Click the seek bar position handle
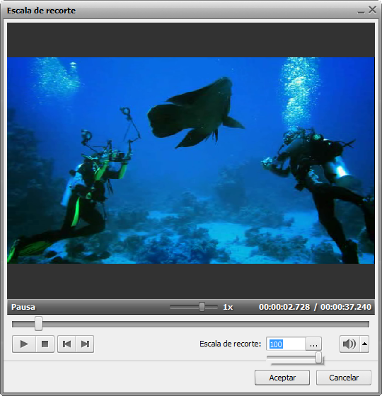Image resolution: width=382 pixels, height=396 pixels. (x=38, y=324)
